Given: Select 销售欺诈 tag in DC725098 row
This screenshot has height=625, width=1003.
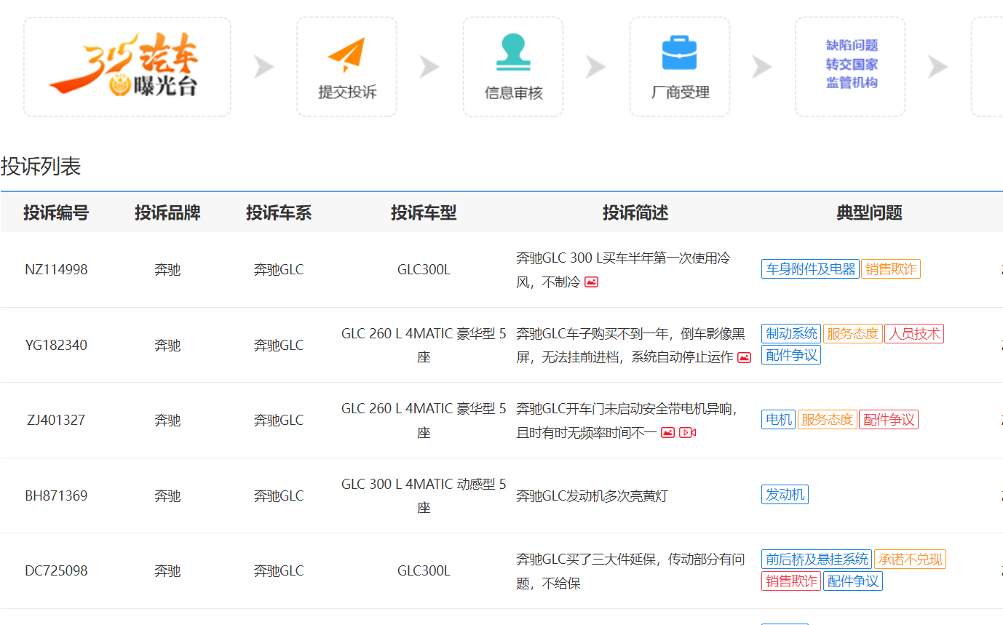Looking at the screenshot, I should [791, 581].
